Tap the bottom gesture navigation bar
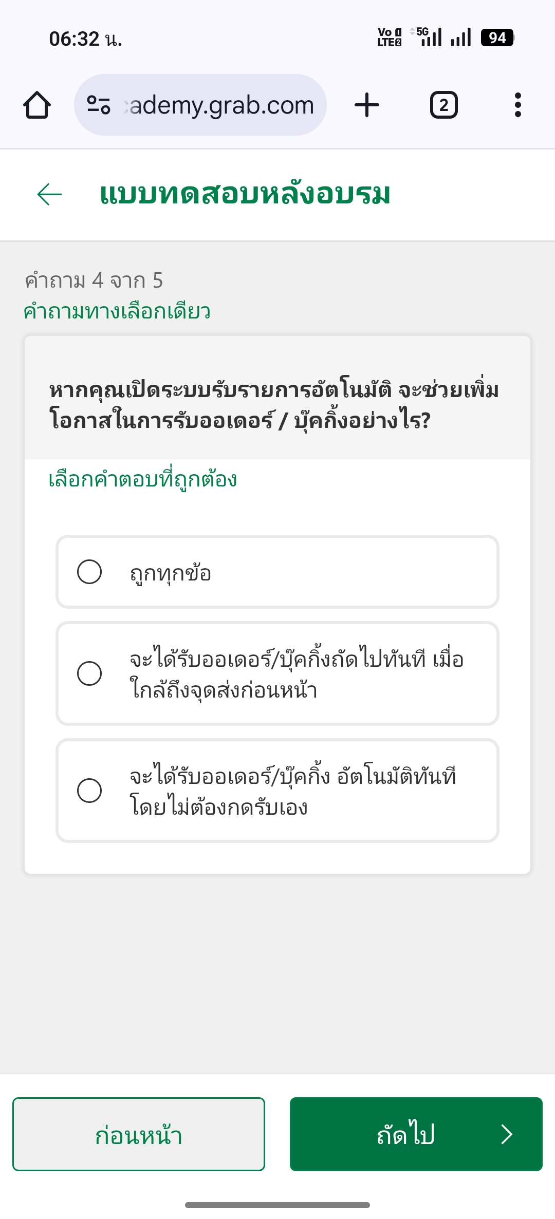This screenshot has height=1219, width=555. click(277, 1205)
